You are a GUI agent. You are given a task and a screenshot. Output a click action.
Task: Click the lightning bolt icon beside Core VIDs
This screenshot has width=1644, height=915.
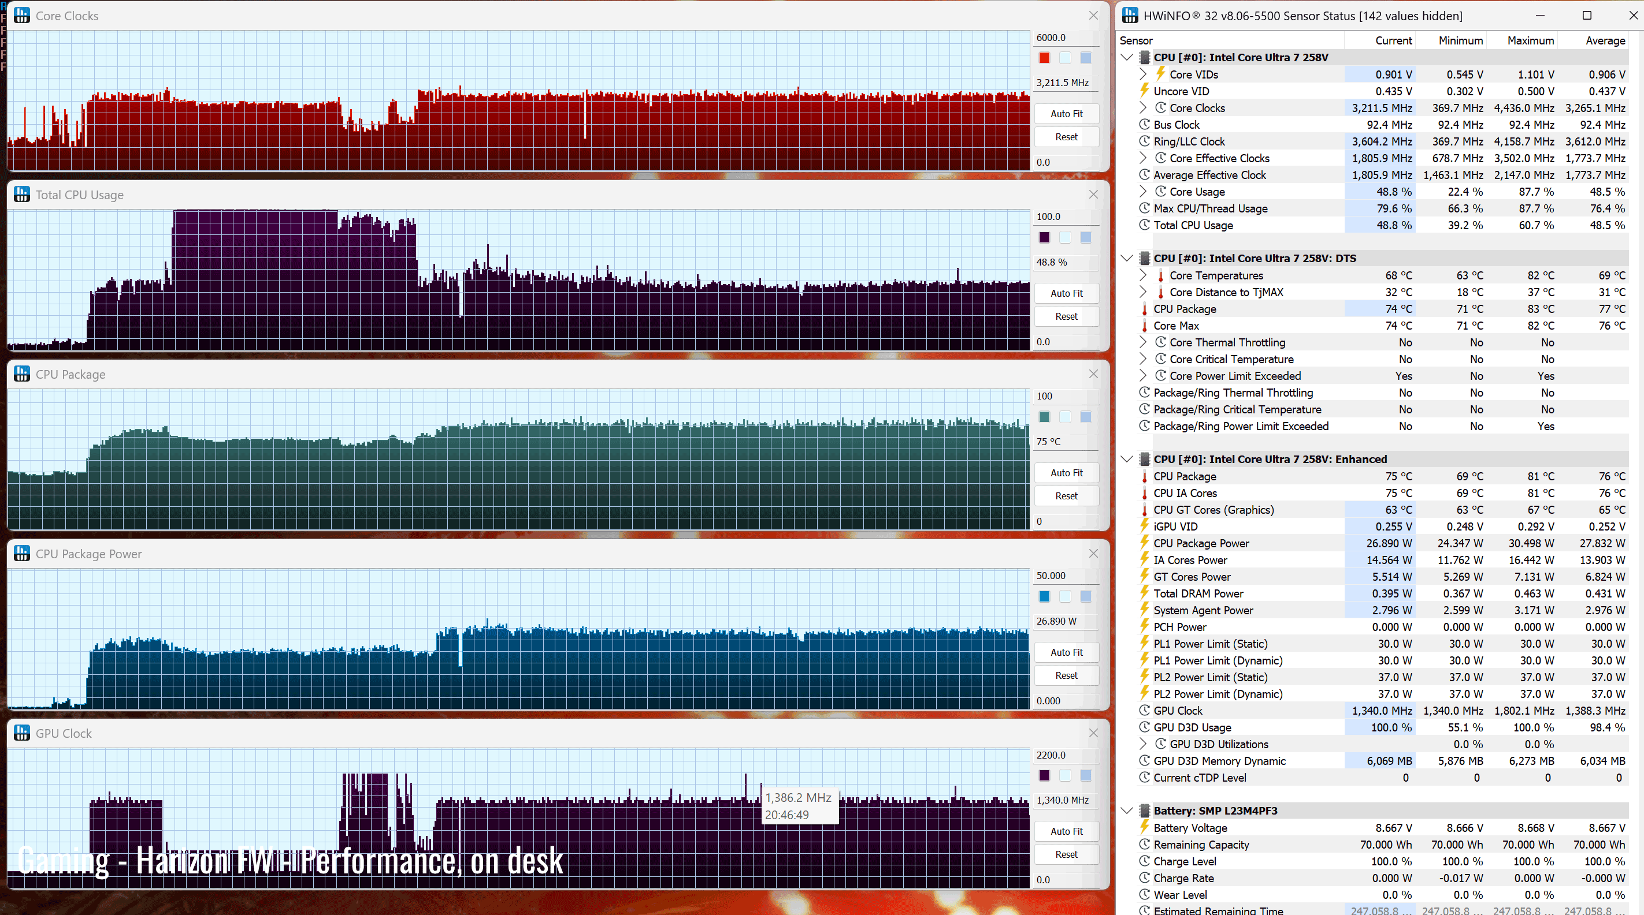1161,74
